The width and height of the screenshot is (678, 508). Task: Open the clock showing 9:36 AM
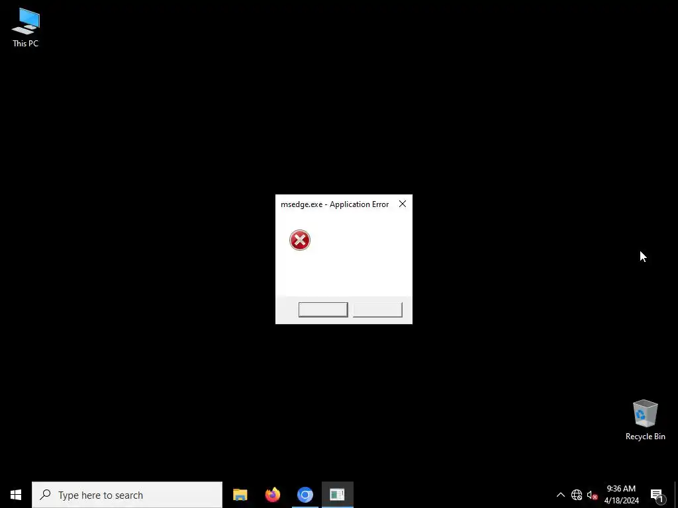[621, 495]
